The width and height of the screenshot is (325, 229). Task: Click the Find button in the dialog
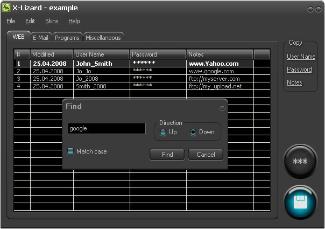[x=167, y=155]
